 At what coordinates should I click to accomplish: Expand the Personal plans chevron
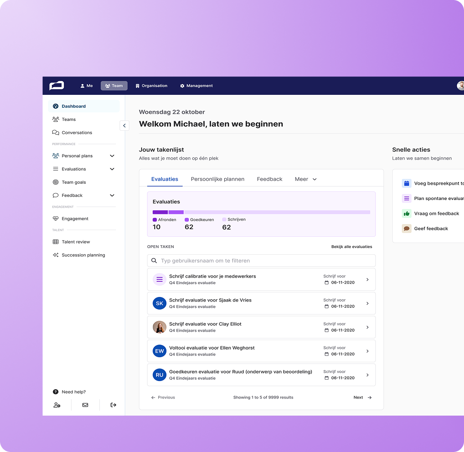pyautogui.click(x=112, y=156)
